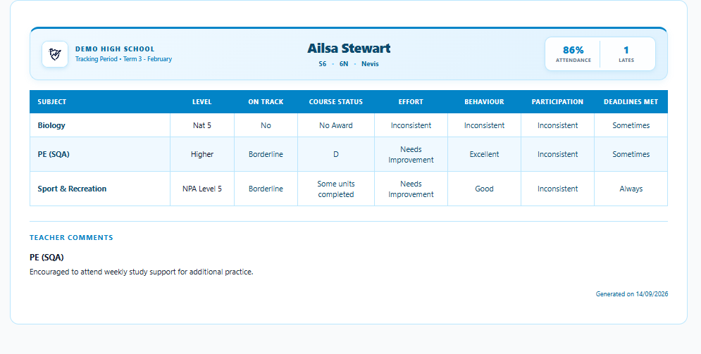
Task: Click Sport & Recreation Effort Needs Improvement cell
Action: (411, 189)
